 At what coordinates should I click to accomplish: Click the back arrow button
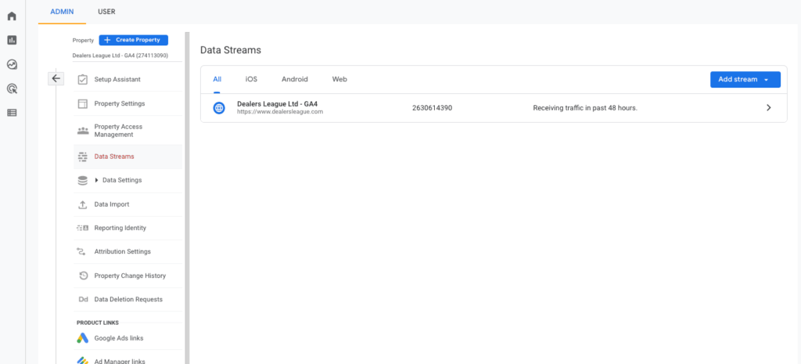[56, 79]
